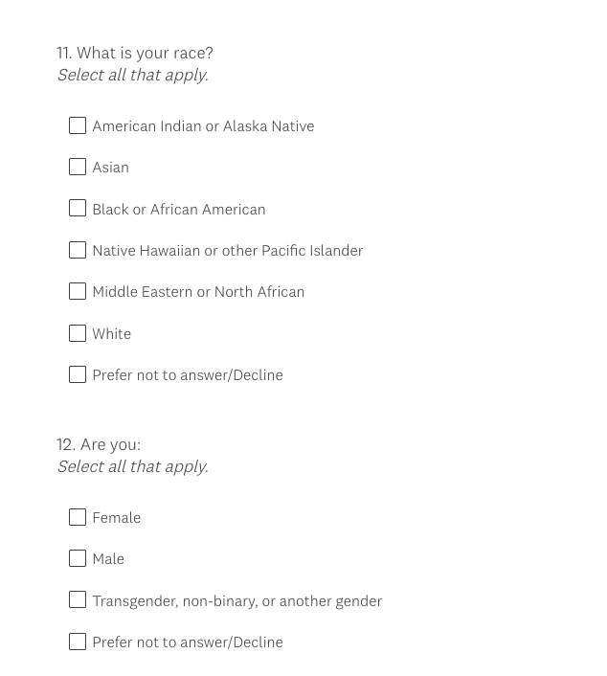Click the 'Female' option label text

click(x=116, y=518)
